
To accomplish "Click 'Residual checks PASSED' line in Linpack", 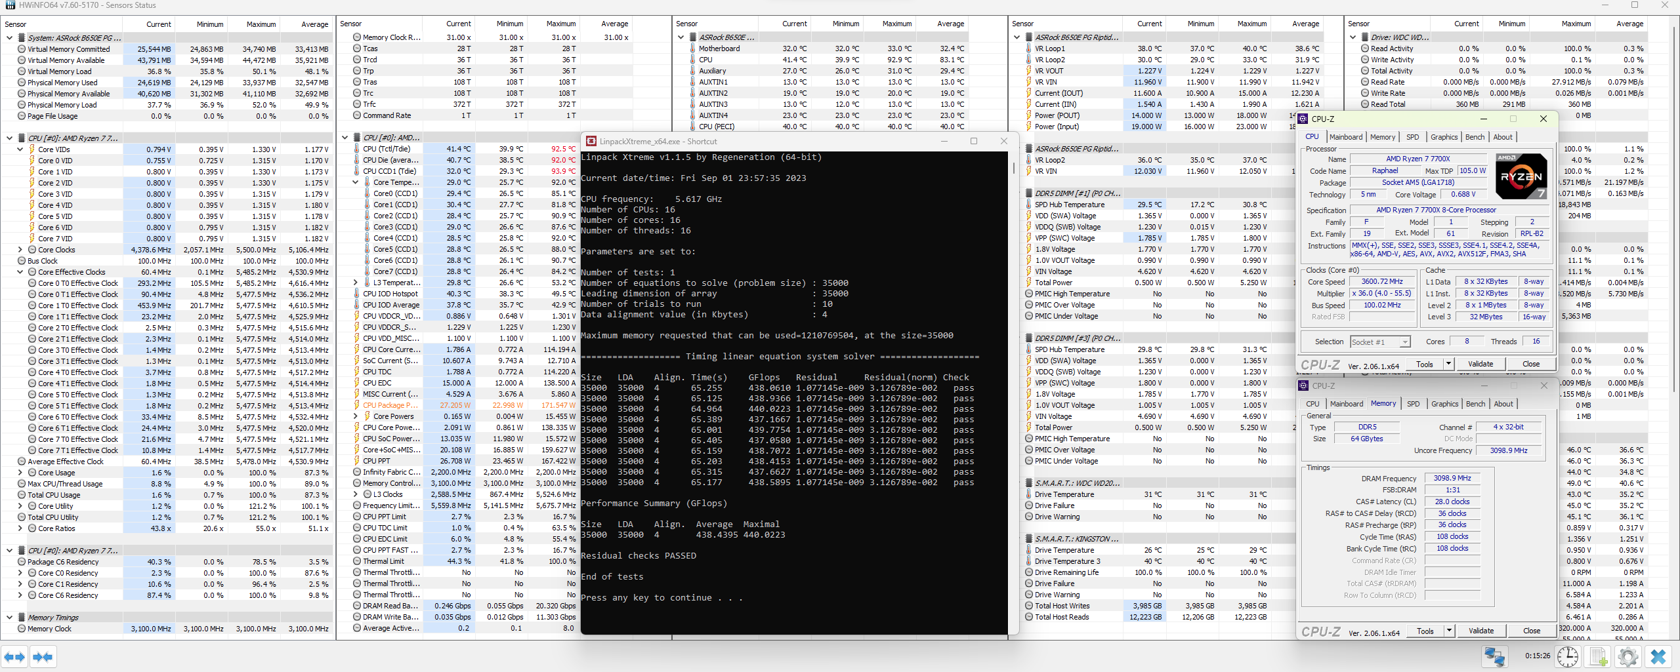I will (638, 556).
